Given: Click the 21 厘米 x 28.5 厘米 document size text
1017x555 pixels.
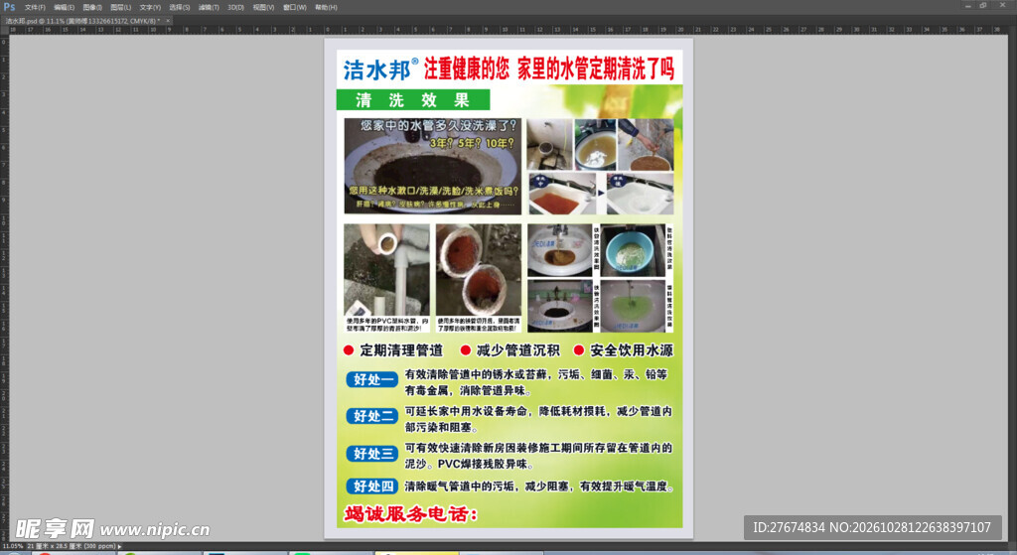Looking at the screenshot, I should pyautogui.click(x=72, y=547).
